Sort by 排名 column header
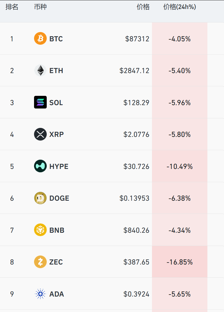Screen dimensions: 224x312 pos(12,7)
